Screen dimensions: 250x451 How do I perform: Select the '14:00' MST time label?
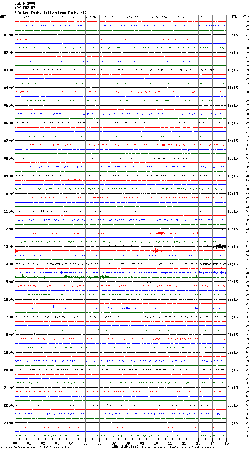(x=9, y=264)
